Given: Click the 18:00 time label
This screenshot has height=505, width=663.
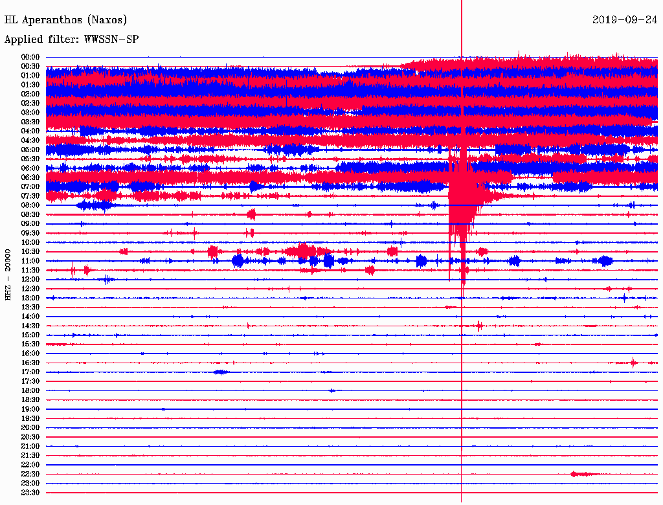Looking at the screenshot, I should pos(30,391).
